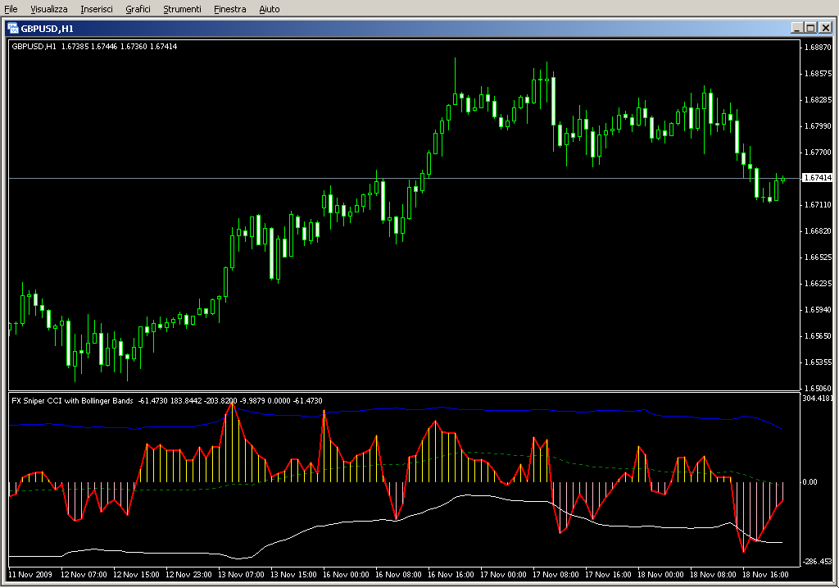Click the 1.65355 price scale label

(x=818, y=362)
